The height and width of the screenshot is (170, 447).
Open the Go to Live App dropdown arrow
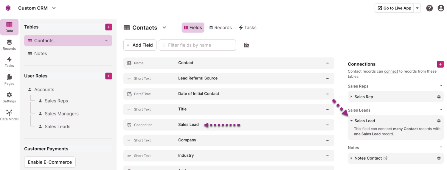(417, 8)
